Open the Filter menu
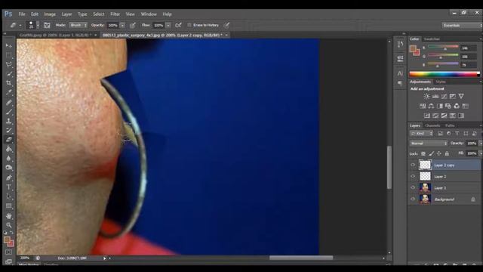The image size is (483, 272). click(115, 14)
